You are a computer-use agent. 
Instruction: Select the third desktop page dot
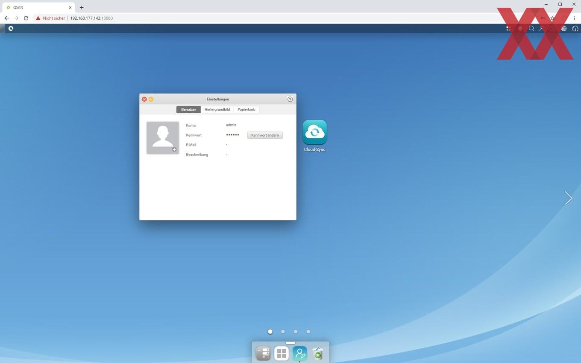click(296, 331)
